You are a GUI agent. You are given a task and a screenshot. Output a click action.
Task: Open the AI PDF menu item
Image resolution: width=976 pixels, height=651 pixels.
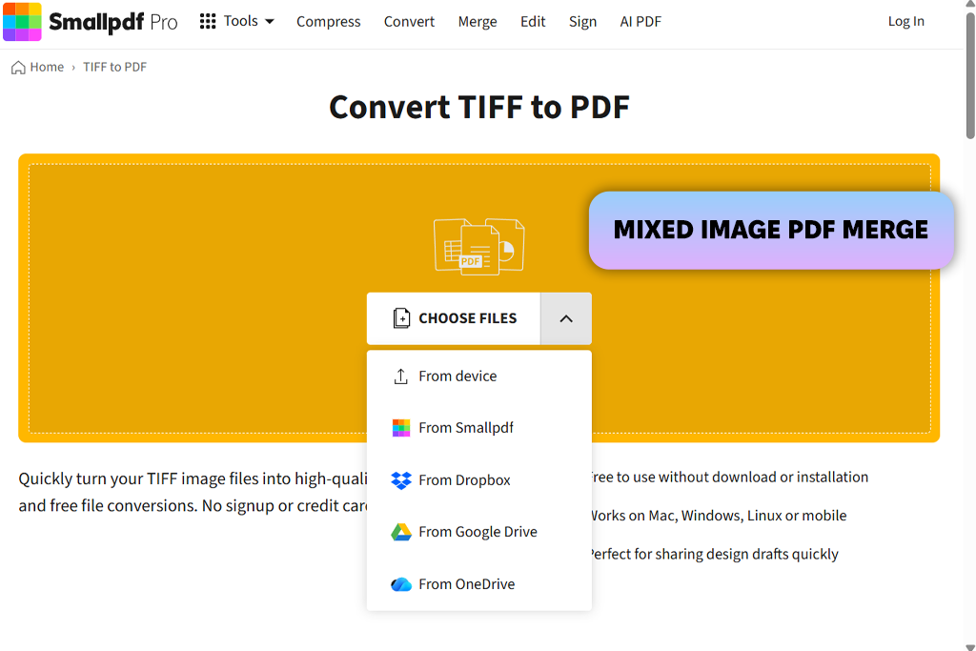640,22
